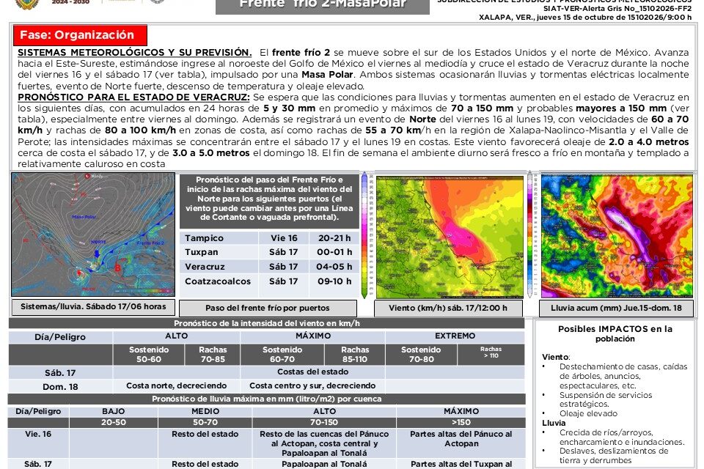The width and height of the screenshot is (704, 469).
Task: Click 'Deslaves, deslizamientos de tierra' bullet
Action: (614, 456)
